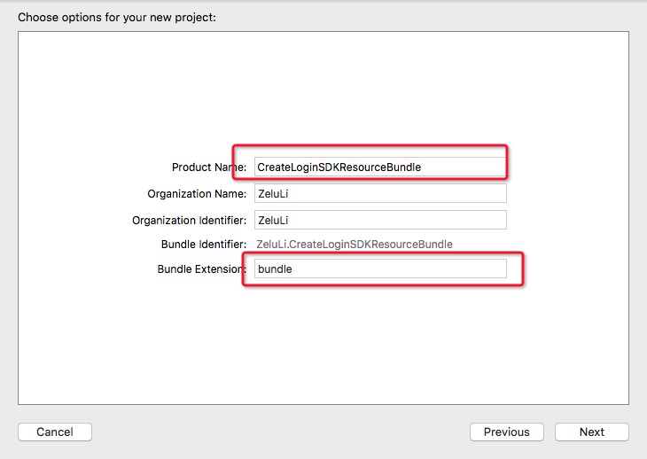Click the 'Organization Name:' label
This screenshot has height=459, width=647.
click(197, 194)
